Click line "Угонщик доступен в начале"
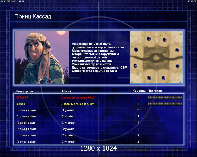197x157 pixels. 92,61
